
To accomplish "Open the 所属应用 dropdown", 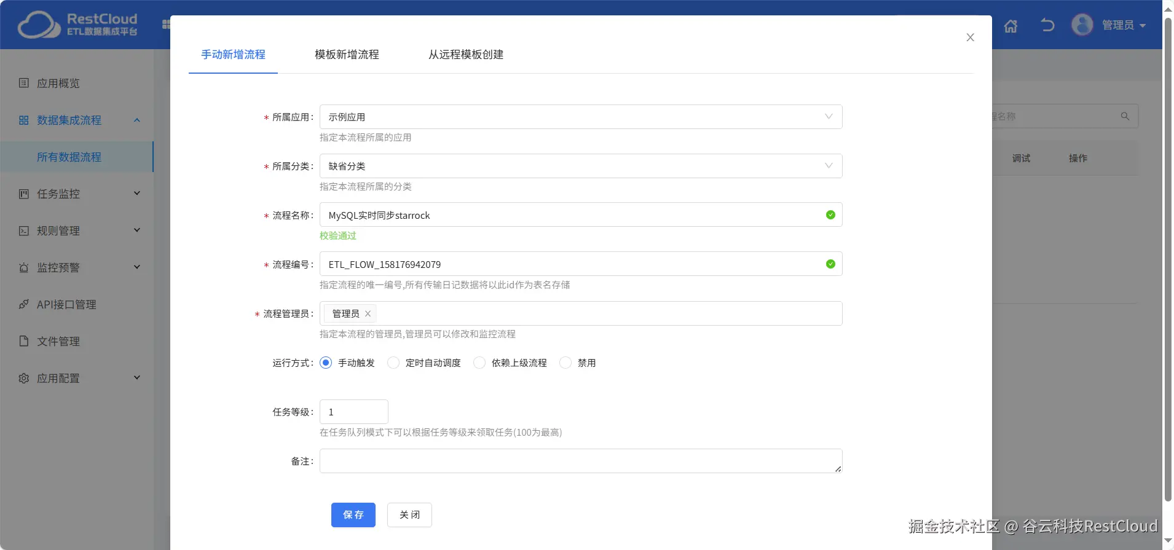I will (581, 117).
